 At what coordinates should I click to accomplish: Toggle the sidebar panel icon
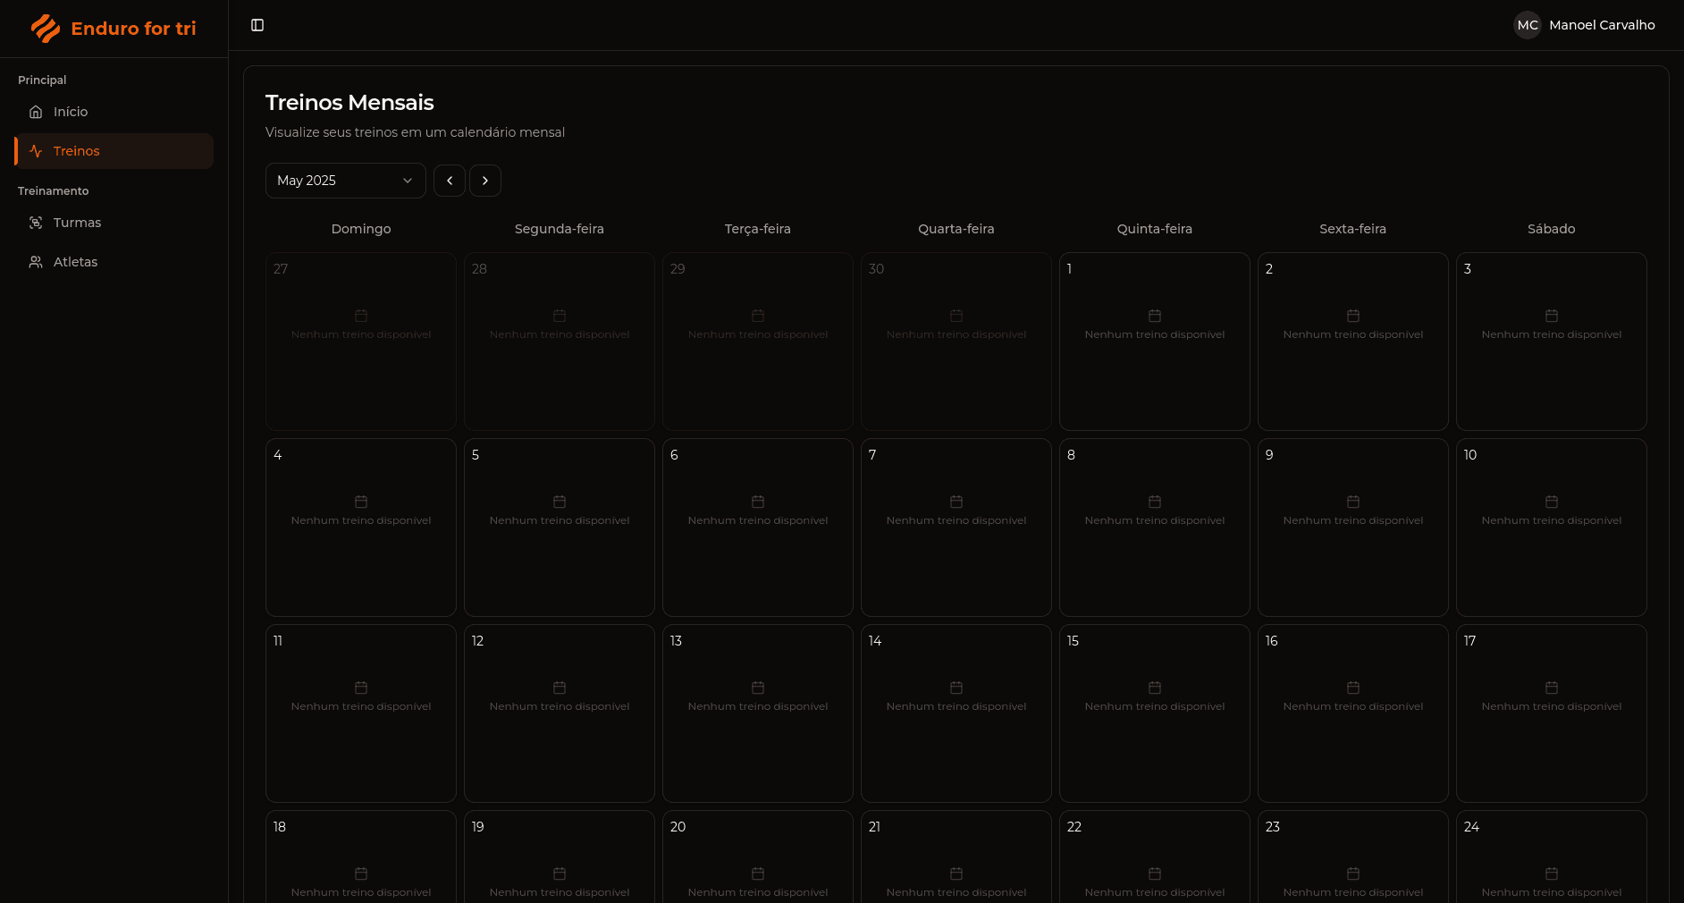(257, 25)
